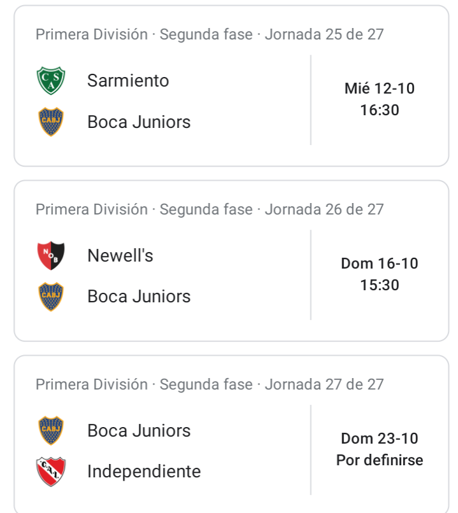The image size is (458, 513).
Task: Open Boca Juniors name below Newell's
Action: coord(139,297)
